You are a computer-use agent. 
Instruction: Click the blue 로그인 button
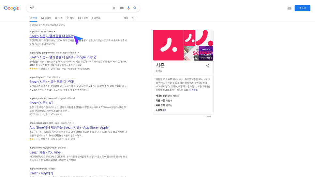(302, 8)
